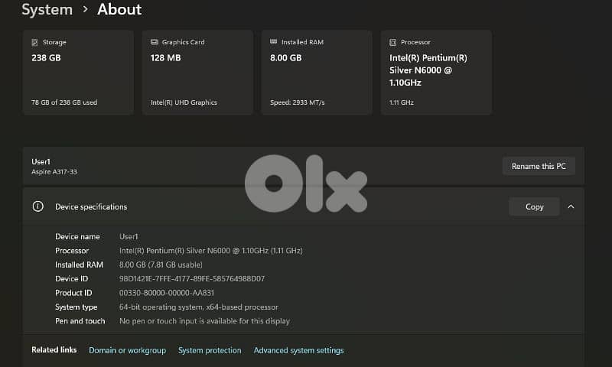Click the Storage card icon
This screenshot has height=367, width=612.
coord(34,43)
